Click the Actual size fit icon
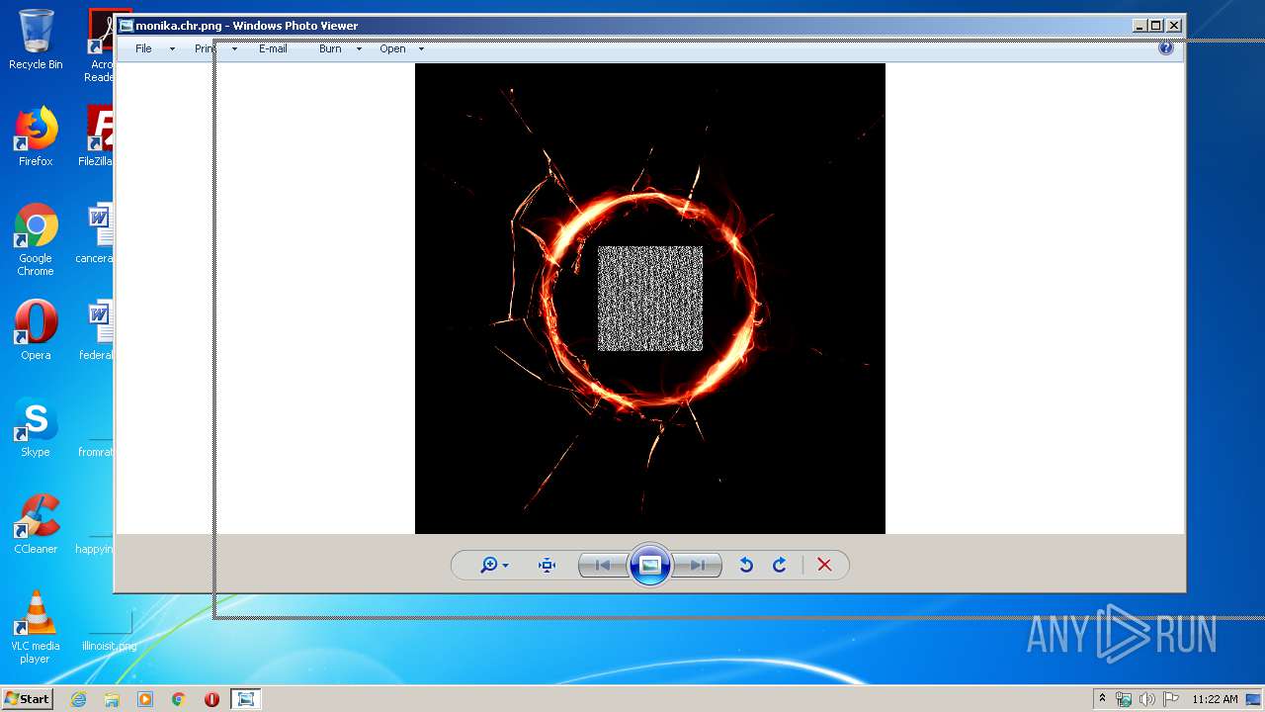1265x712 pixels. coord(547,565)
